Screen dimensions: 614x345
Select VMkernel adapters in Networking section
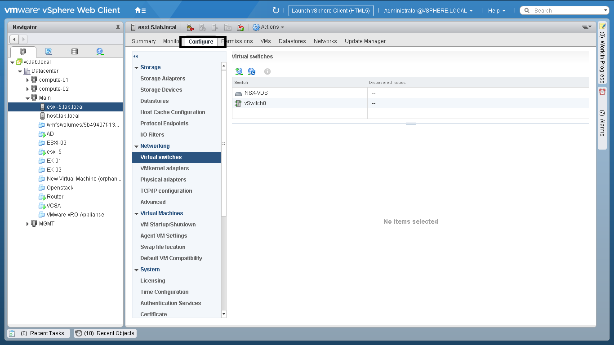[165, 168]
